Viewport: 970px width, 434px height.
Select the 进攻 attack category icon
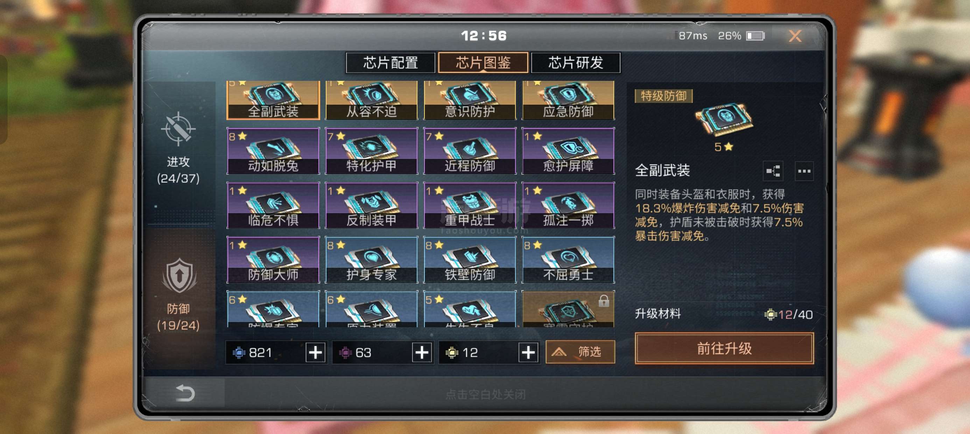(x=178, y=129)
